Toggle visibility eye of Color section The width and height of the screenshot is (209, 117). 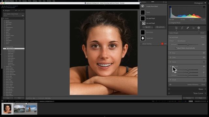click(204, 58)
